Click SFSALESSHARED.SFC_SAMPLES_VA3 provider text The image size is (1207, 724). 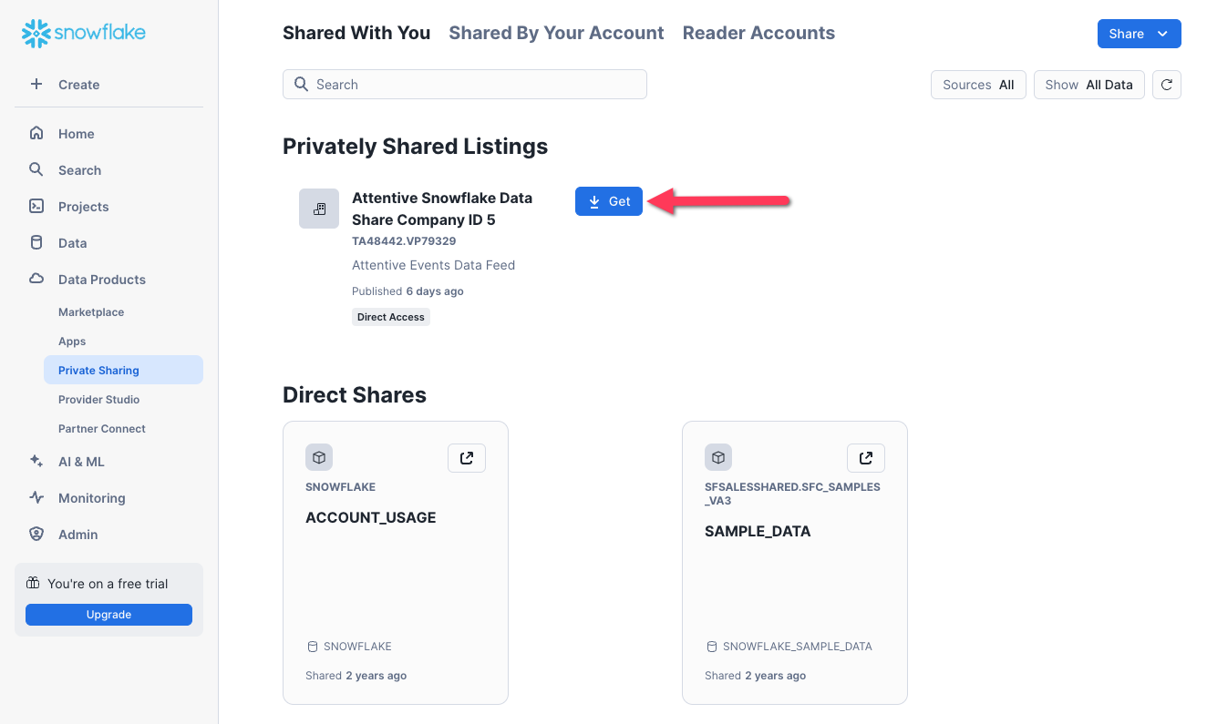[x=792, y=494]
